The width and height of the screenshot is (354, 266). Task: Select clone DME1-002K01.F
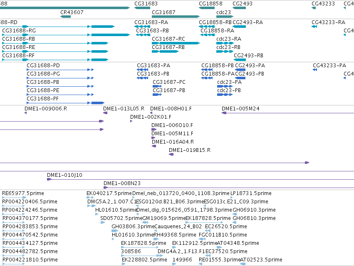[x=151, y=117]
